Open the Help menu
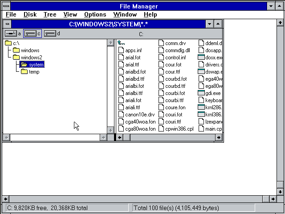Viewport: 285px width, 214px height. coord(150,14)
